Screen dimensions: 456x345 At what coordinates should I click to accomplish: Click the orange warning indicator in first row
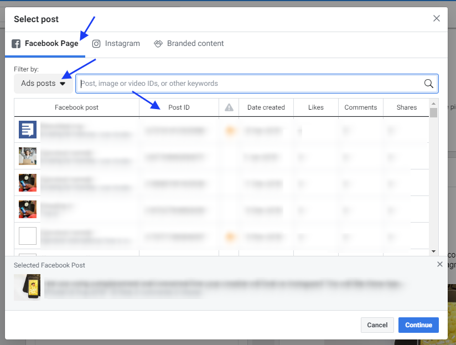point(230,130)
